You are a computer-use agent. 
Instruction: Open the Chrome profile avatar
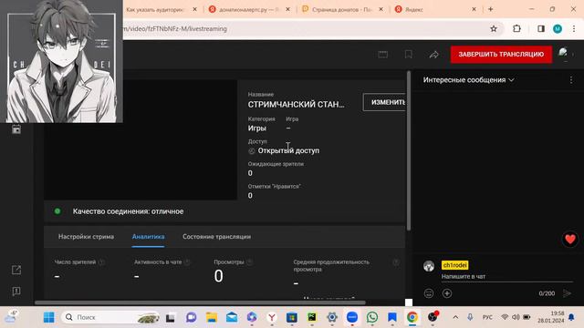click(x=558, y=28)
